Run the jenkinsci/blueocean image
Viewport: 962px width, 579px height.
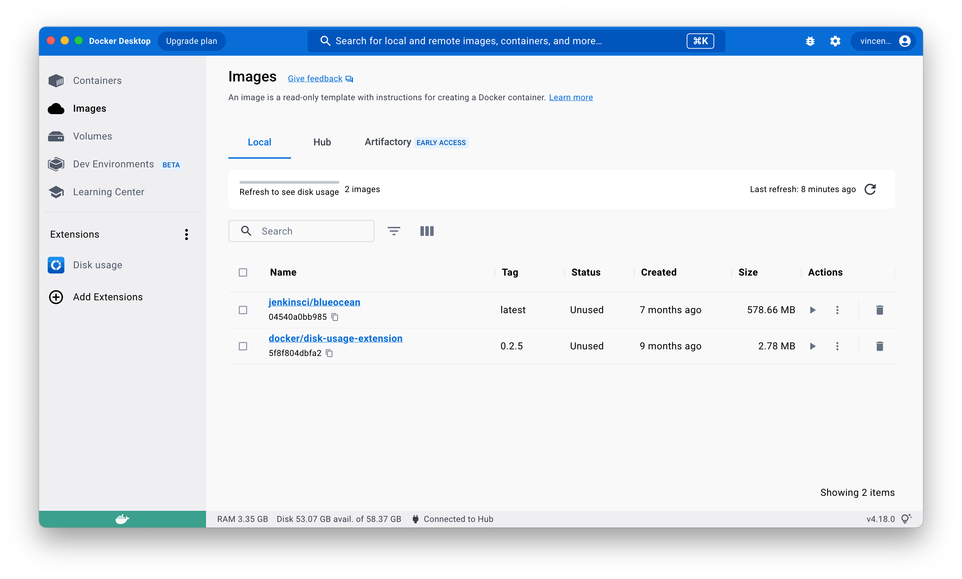[x=813, y=310]
